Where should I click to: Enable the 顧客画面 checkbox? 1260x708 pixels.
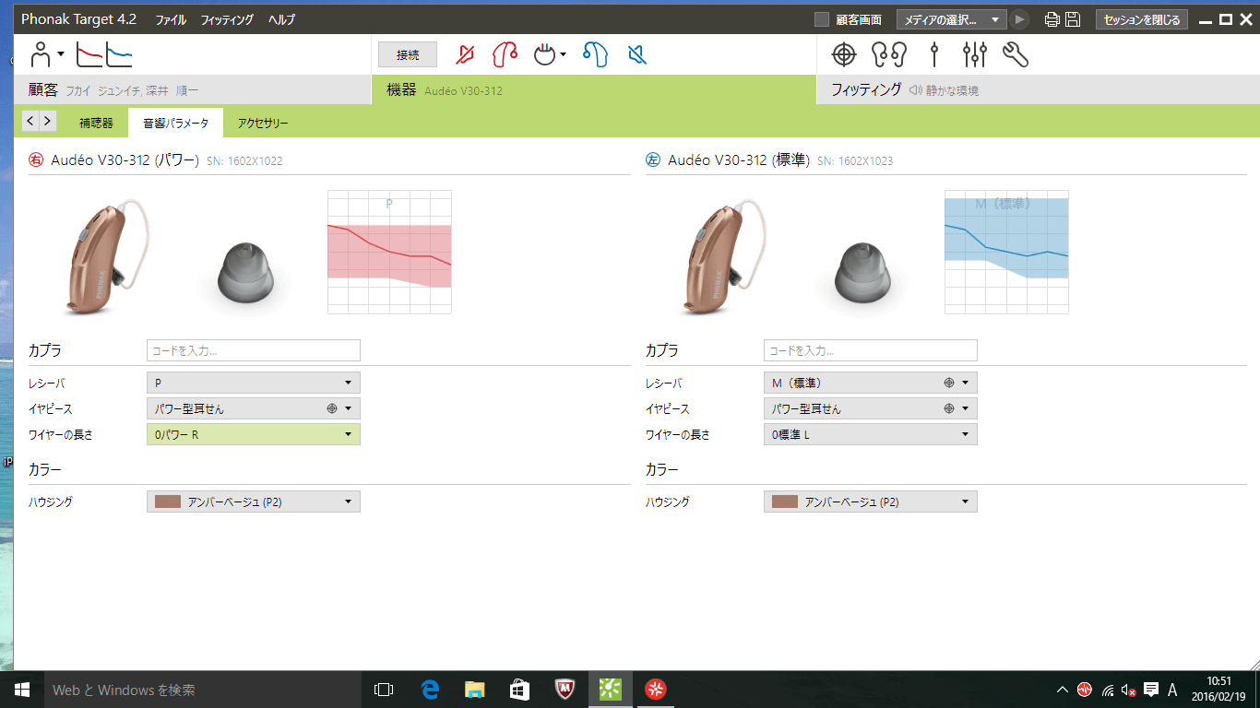click(822, 19)
